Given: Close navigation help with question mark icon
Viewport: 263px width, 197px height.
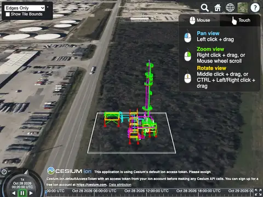Looking at the screenshot, I should pos(255,8).
